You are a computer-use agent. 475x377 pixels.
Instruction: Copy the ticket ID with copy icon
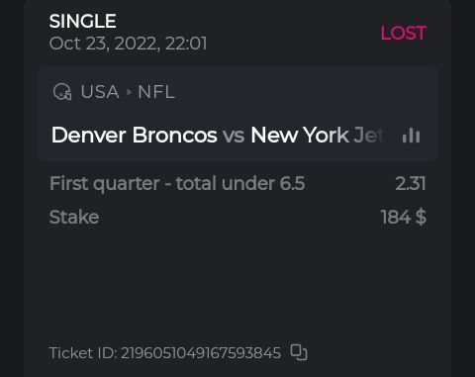pos(299,352)
